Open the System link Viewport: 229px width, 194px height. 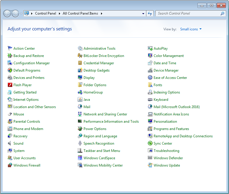19,151
